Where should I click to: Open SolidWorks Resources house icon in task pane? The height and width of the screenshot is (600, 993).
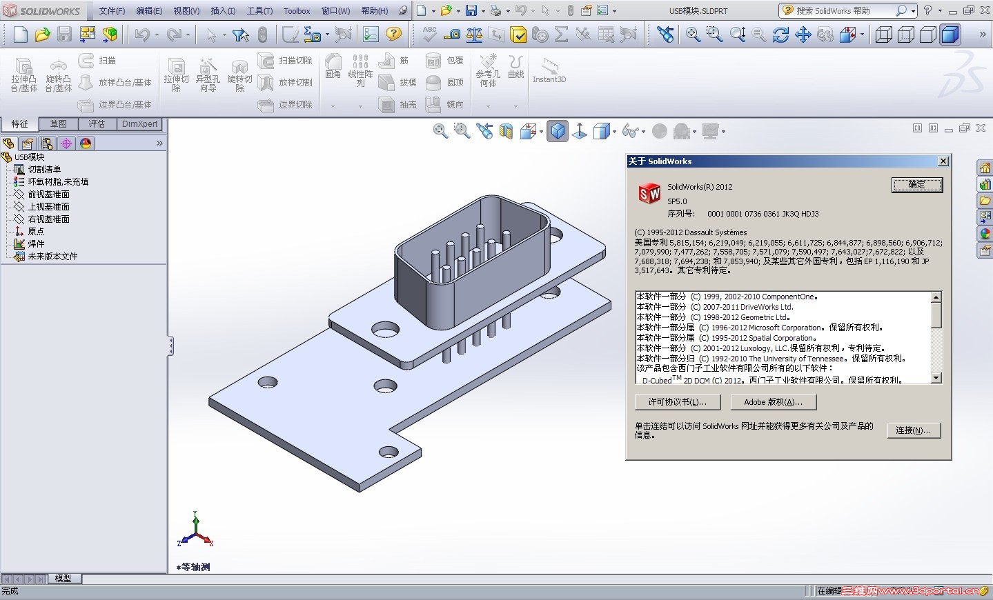[x=985, y=168]
